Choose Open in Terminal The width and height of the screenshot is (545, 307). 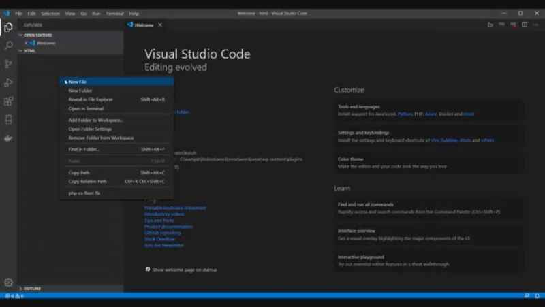pos(116,108)
